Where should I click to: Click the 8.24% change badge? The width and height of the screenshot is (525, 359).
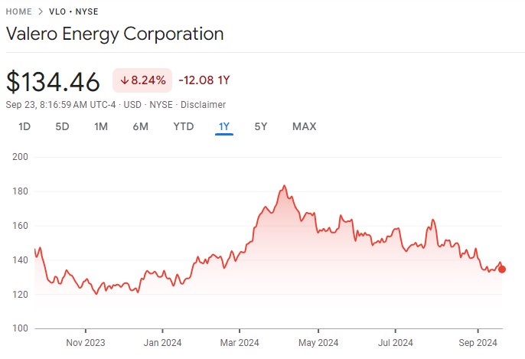point(142,80)
